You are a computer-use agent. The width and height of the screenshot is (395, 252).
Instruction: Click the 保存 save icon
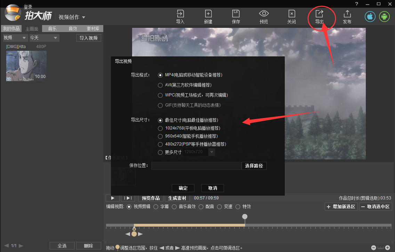pos(236,16)
